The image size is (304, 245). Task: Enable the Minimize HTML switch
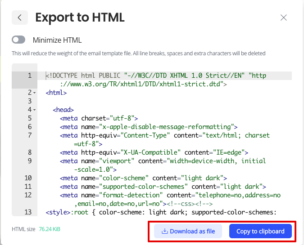point(18,40)
